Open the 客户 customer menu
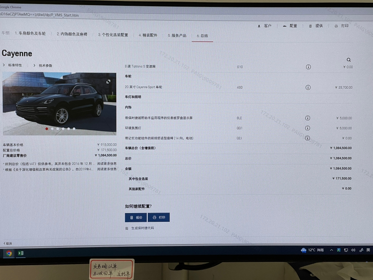This screenshot has height=280, width=373. click(x=265, y=26)
